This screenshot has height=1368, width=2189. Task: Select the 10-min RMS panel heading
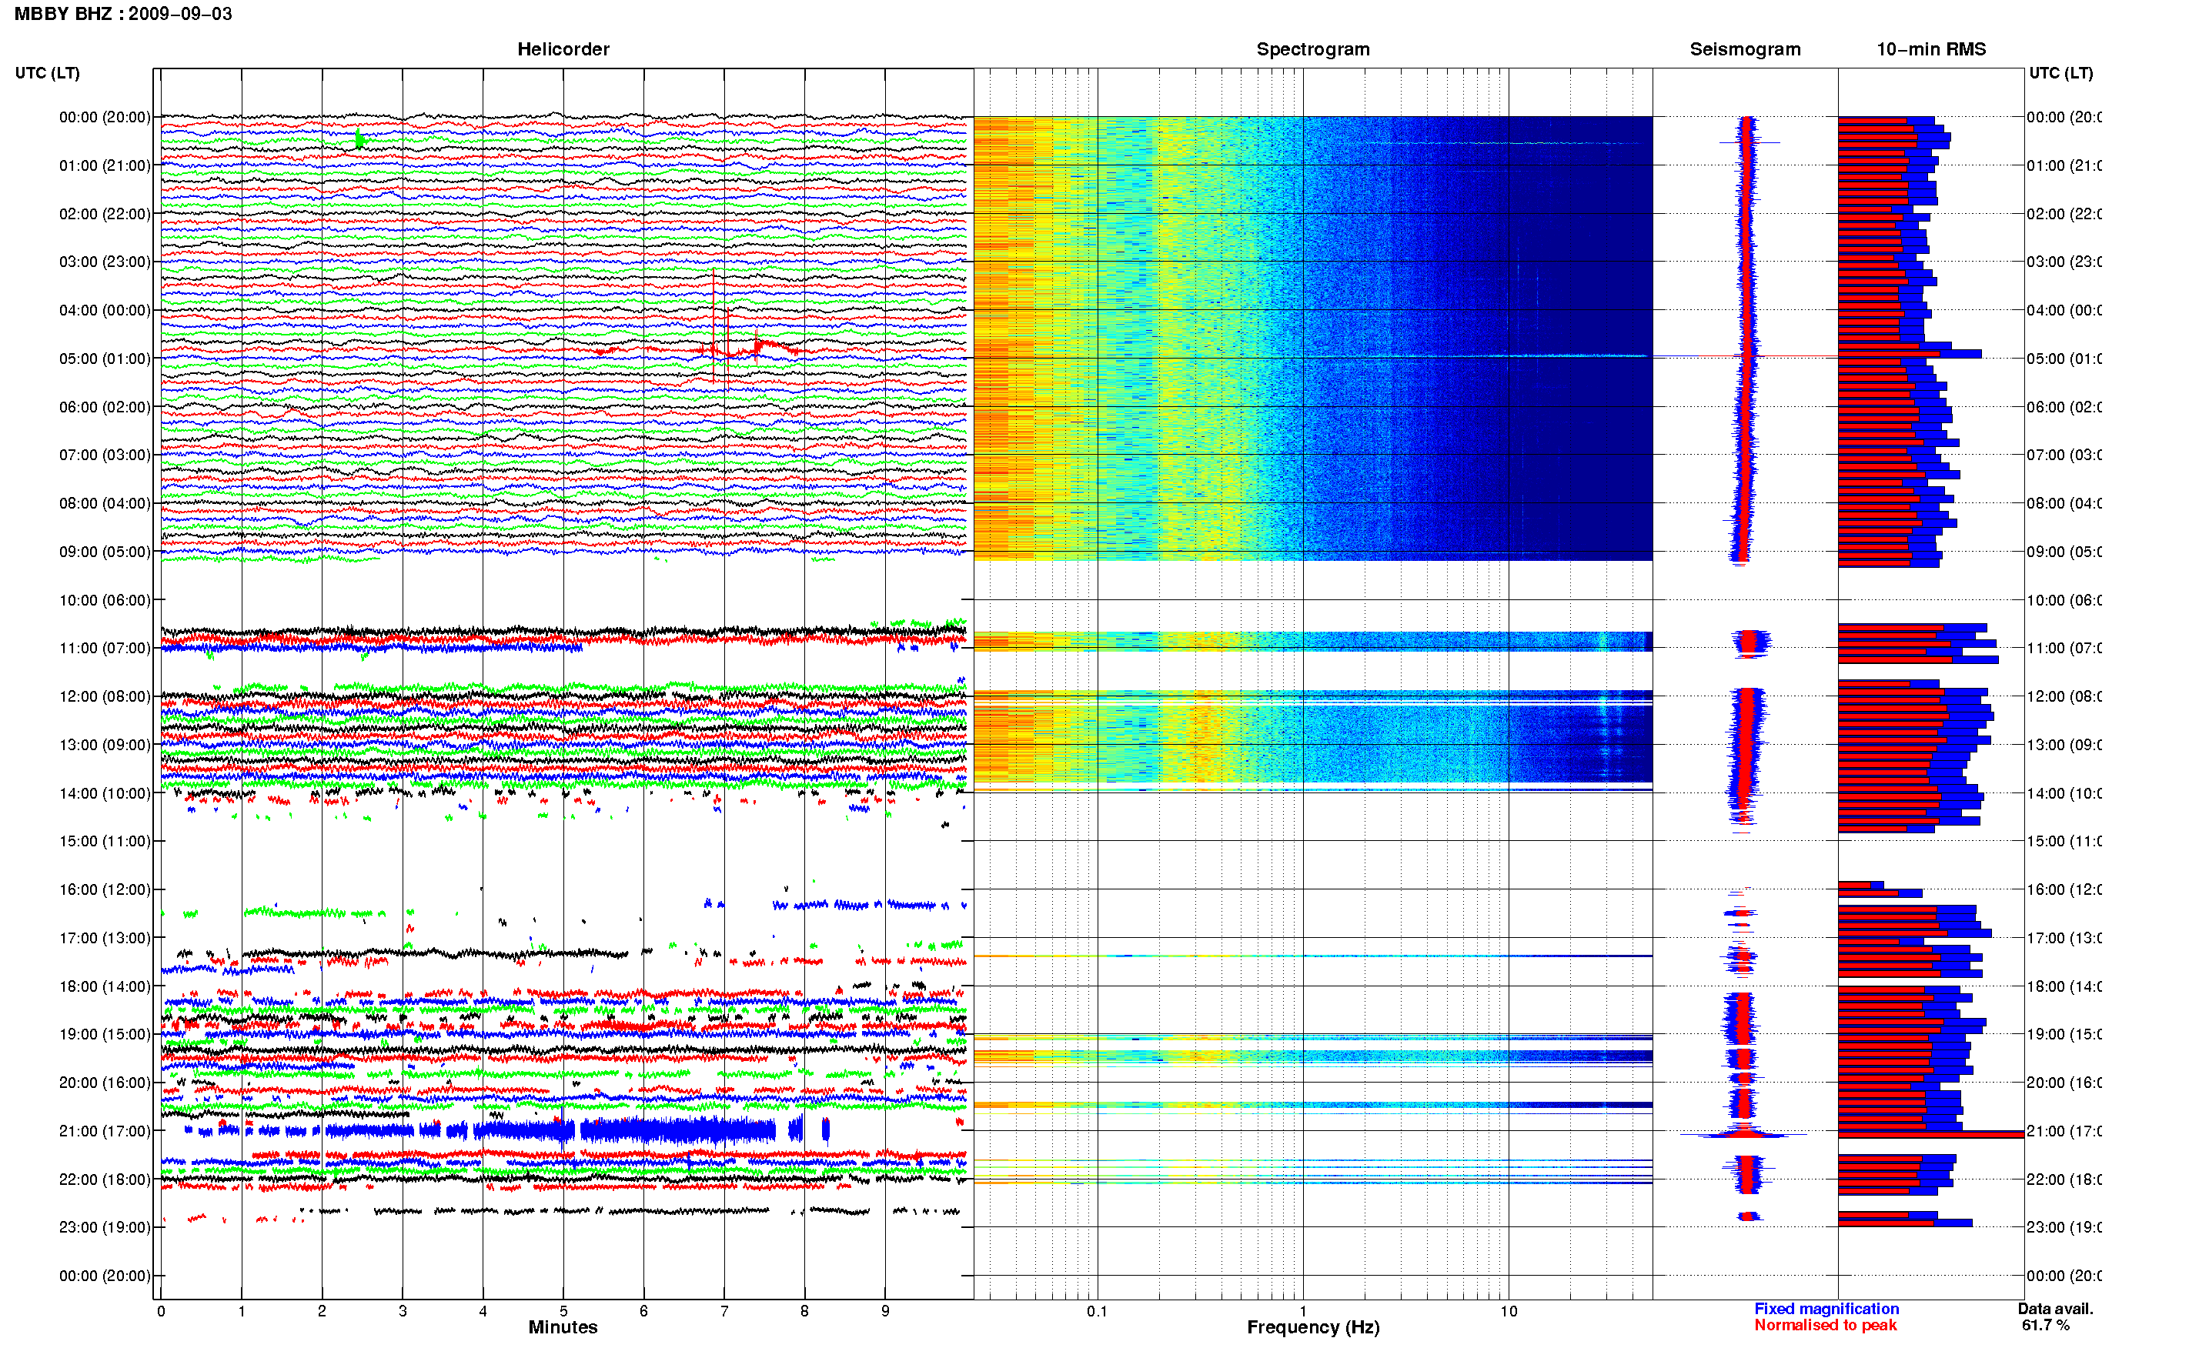1930,49
